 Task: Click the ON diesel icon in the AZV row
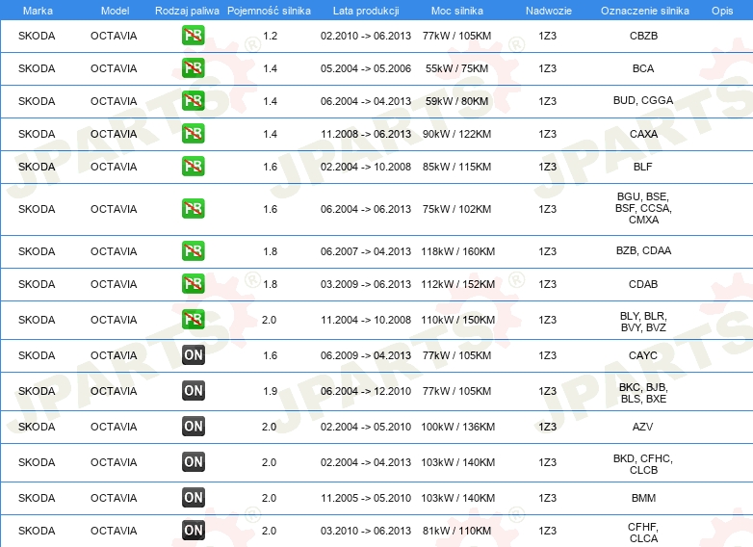[x=193, y=426]
